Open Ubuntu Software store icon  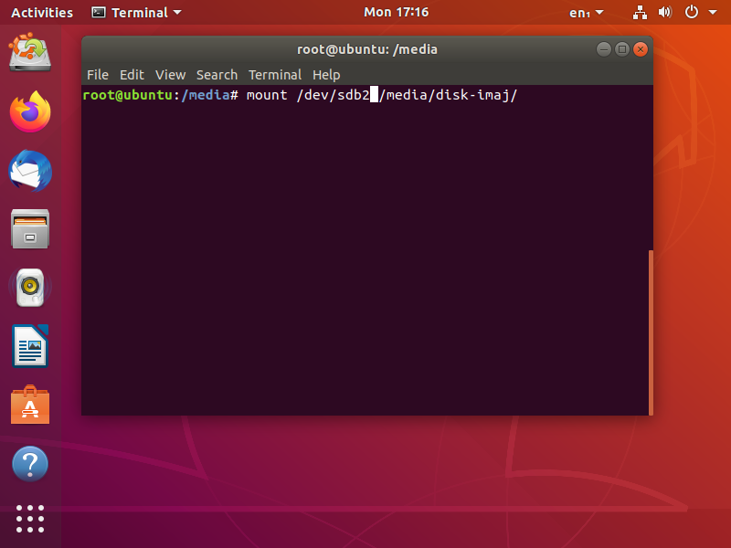click(30, 405)
